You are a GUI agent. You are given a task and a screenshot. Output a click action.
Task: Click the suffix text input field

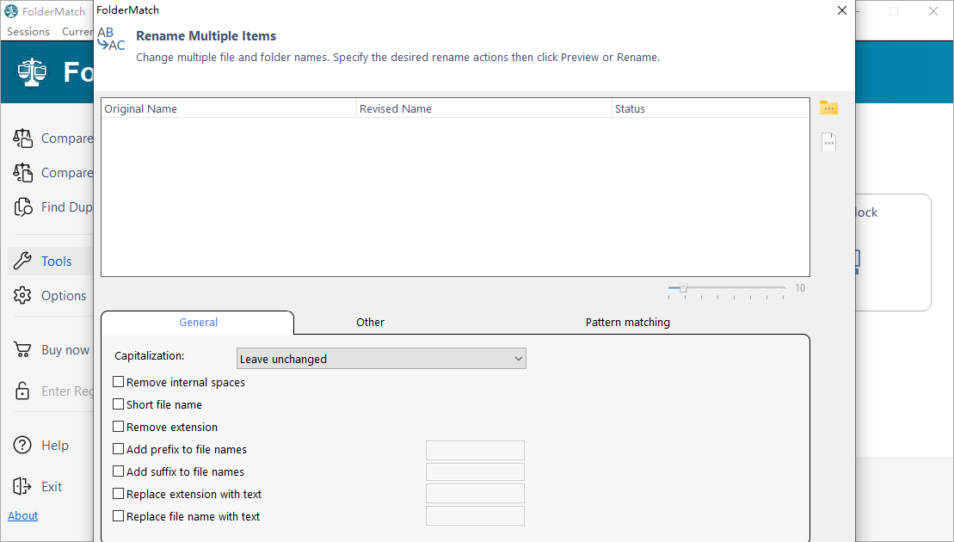tap(475, 472)
